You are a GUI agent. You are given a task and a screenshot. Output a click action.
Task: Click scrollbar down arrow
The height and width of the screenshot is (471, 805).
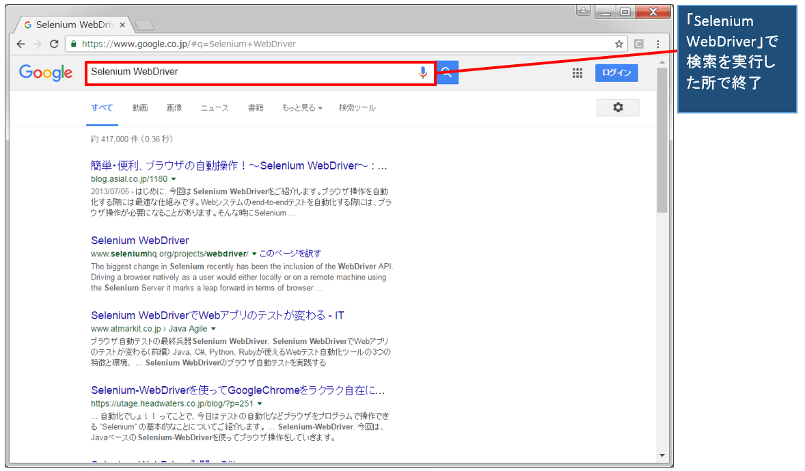pyautogui.click(x=662, y=455)
